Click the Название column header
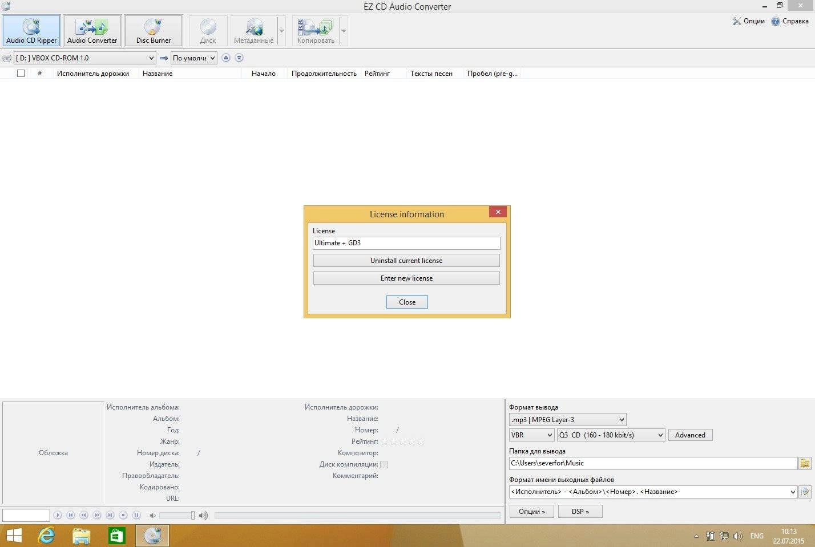 (x=158, y=73)
